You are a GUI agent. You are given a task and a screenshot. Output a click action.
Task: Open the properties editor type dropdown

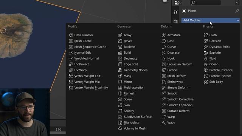178,3
